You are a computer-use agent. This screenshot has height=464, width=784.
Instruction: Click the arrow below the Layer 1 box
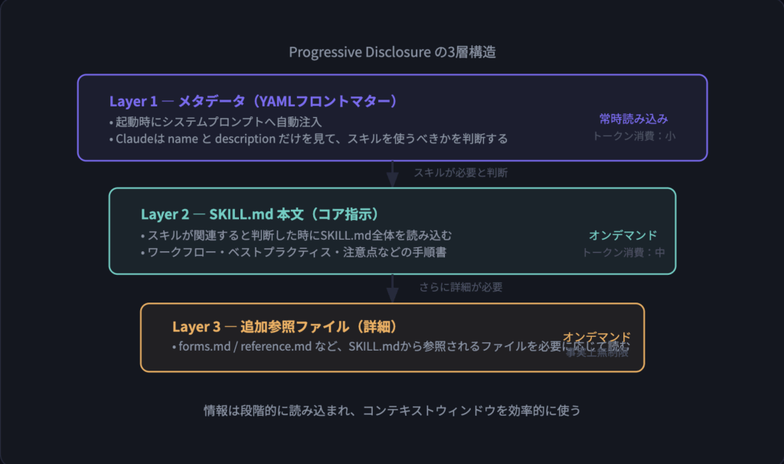(392, 174)
